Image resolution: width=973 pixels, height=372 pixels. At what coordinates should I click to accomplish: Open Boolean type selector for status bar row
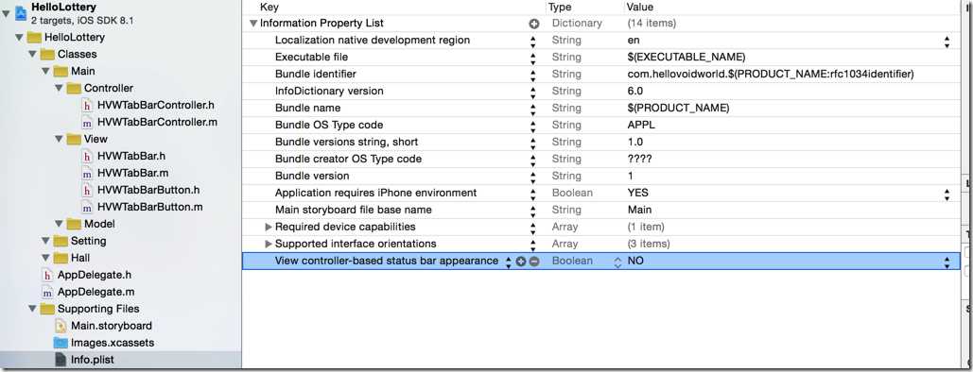click(x=617, y=262)
